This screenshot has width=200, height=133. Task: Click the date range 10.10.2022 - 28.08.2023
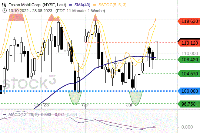click(x=30, y=11)
